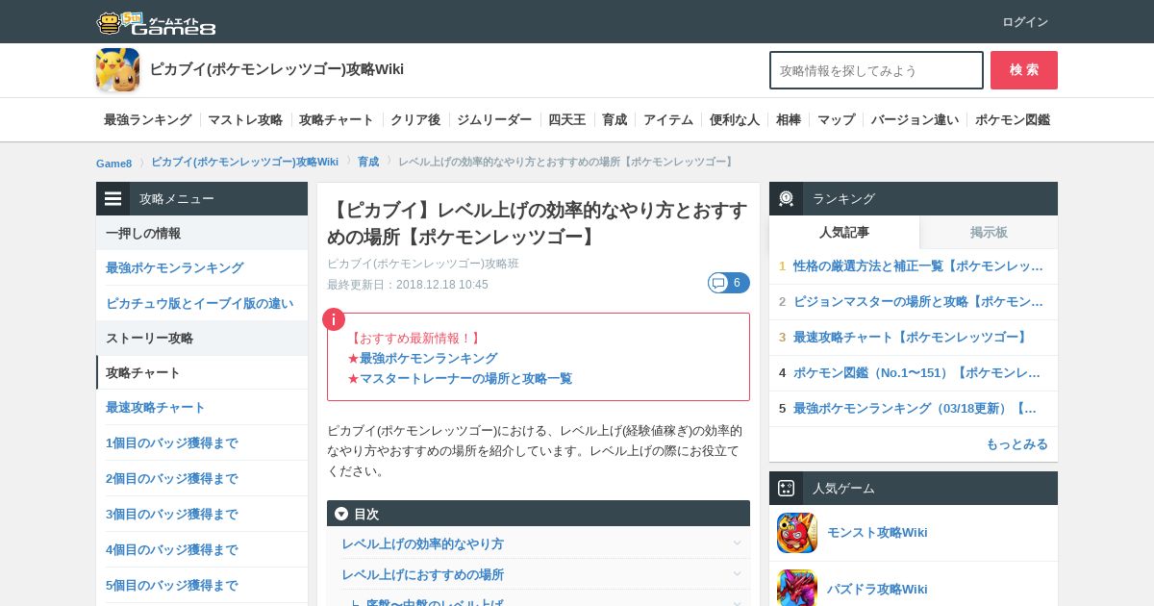Open sidebar 最強ポケモンランキング link
Image resolution: width=1154 pixels, height=606 pixels.
pos(174,268)
